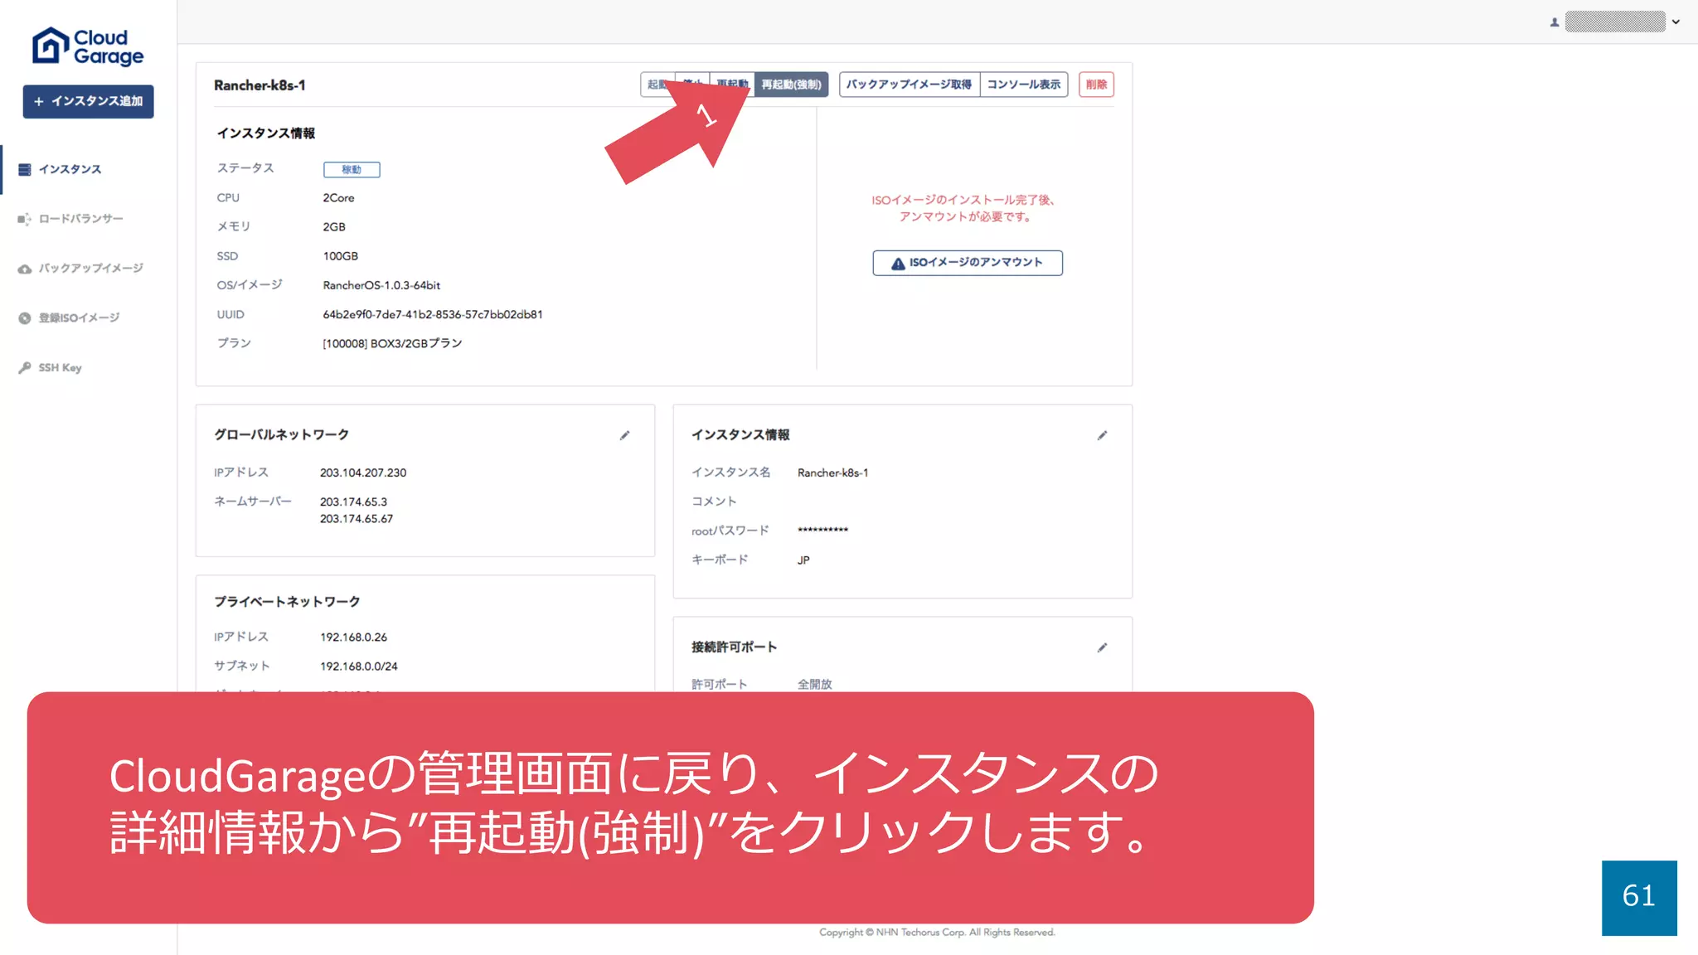1698x955 pixels.
Task: Select the subnet 192.168.0.0/24
Action: (x=359, y=667)
